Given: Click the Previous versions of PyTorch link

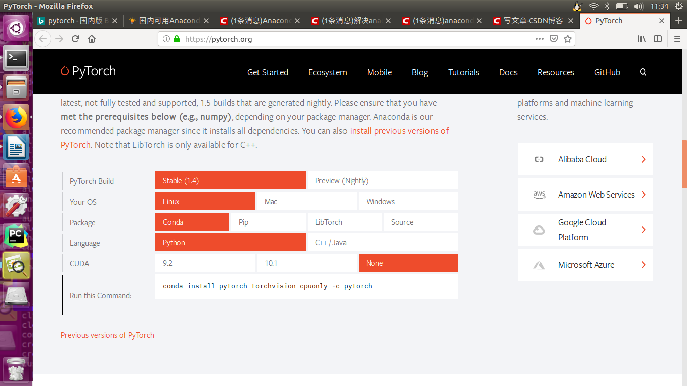Looking at the screenshot, I should [107, 335].
